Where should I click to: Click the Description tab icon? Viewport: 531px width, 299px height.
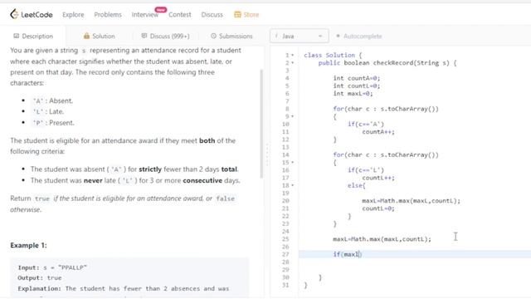17,36
